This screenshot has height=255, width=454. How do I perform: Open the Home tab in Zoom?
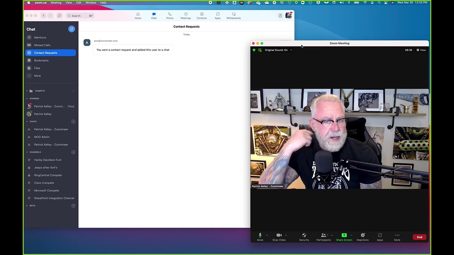(x=138, y=16)
